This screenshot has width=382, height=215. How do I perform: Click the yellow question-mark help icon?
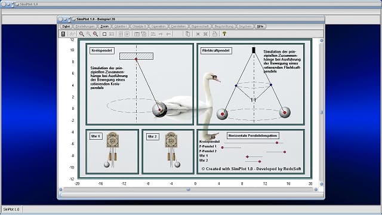224,34
